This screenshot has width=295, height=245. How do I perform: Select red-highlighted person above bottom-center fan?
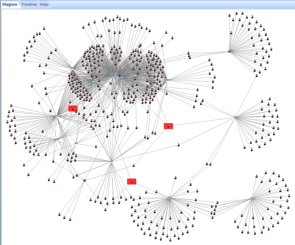click(x=132, y=182)
